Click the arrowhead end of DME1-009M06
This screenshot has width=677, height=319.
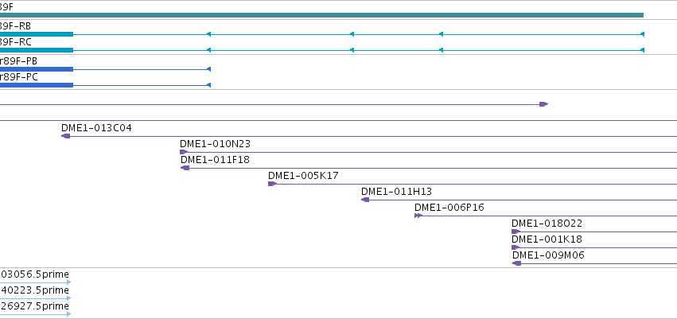click(517, 263)
